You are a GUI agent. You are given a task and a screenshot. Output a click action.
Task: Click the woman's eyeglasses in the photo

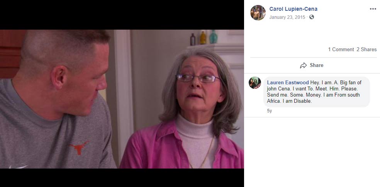coord(198,78)
